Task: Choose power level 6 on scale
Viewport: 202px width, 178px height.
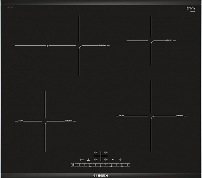Action: tap(111, 165)
